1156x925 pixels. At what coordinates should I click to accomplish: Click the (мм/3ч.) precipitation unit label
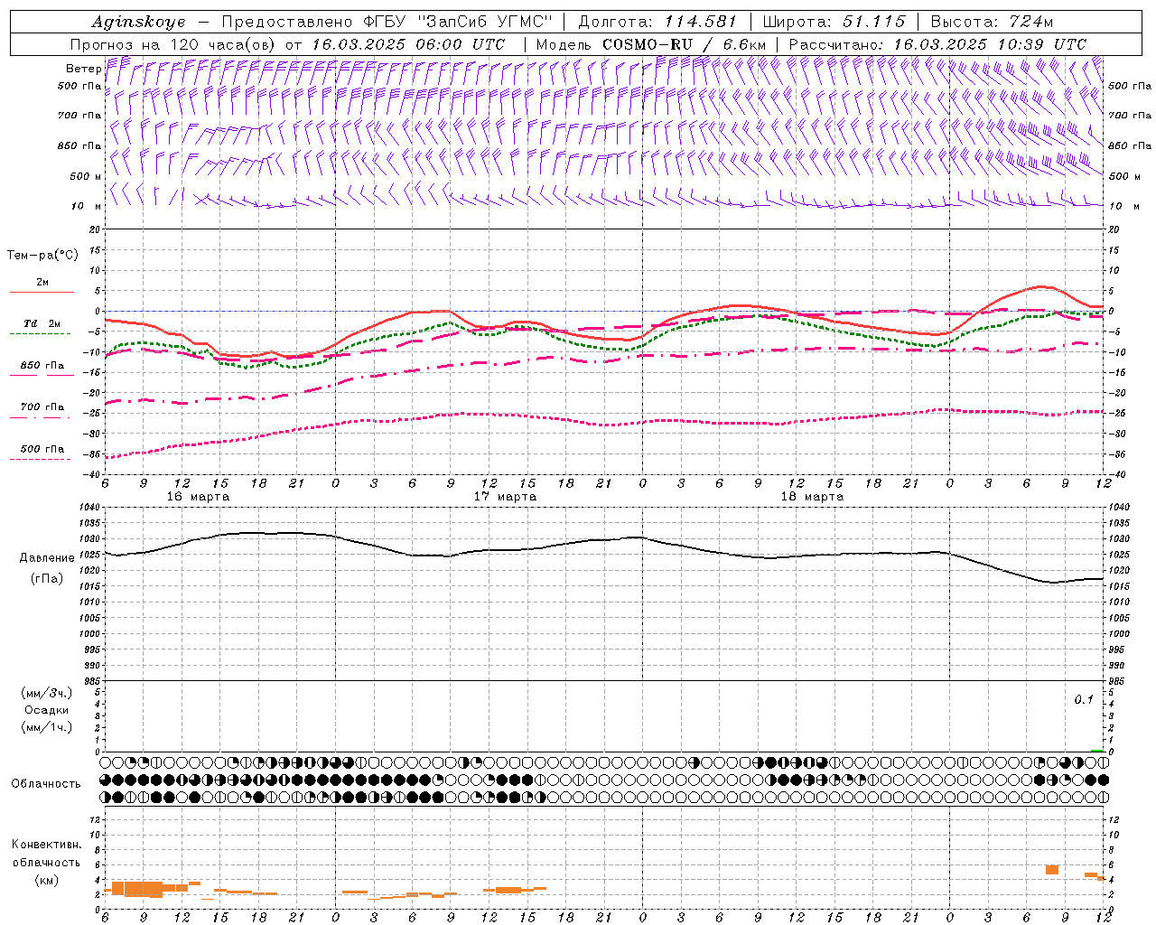click(47, 693)
